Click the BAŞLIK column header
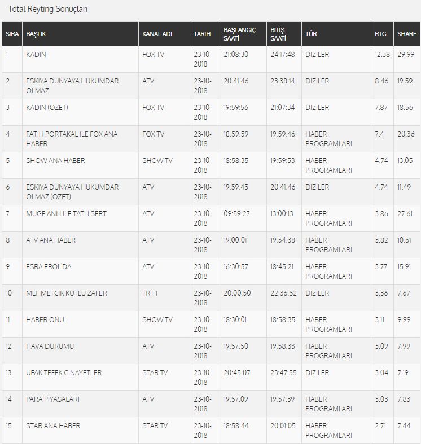The width and height of the screenshot is (421, 444). point(81,34)
